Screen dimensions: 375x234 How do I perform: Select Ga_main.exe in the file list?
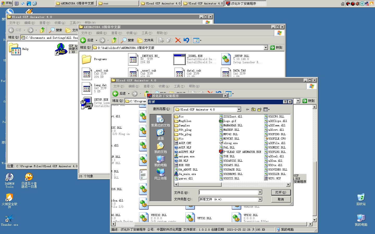click(185, 174)
